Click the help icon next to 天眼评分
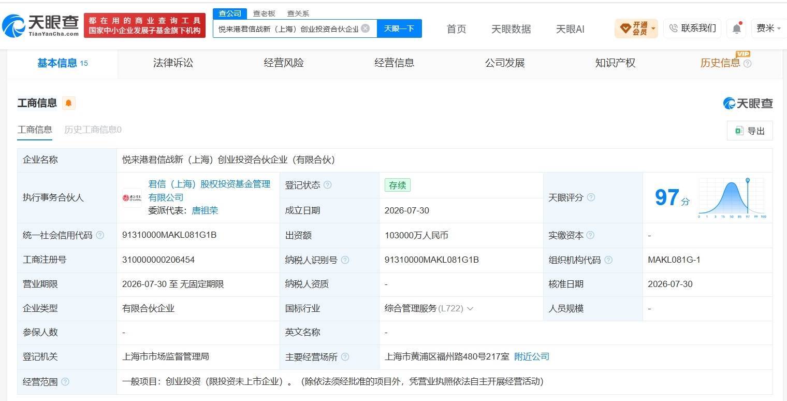The height and width of the screenshot is (401, 787). point(590,197)
